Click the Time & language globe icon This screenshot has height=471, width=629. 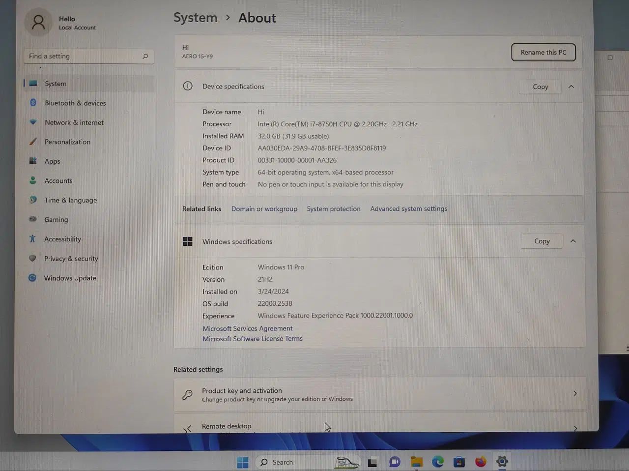(x=33, y=200)
